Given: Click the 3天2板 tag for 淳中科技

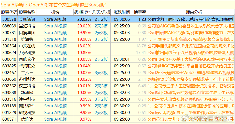Looking at the screenshot, I should coord(101,99).
